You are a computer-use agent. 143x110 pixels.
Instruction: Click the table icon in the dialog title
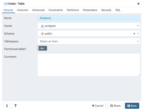(5, 4)
